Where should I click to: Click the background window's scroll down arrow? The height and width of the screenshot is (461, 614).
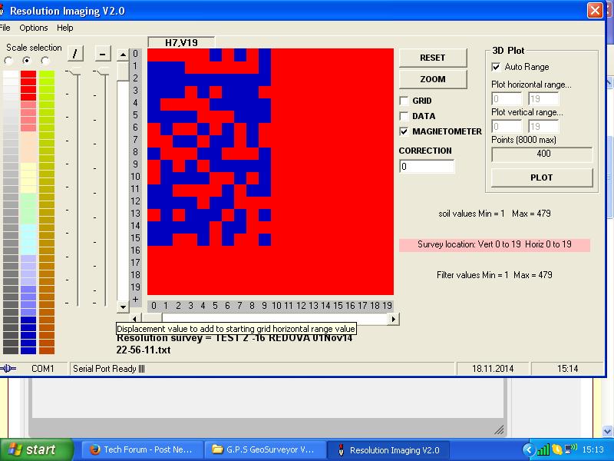(x=607, y=432)
